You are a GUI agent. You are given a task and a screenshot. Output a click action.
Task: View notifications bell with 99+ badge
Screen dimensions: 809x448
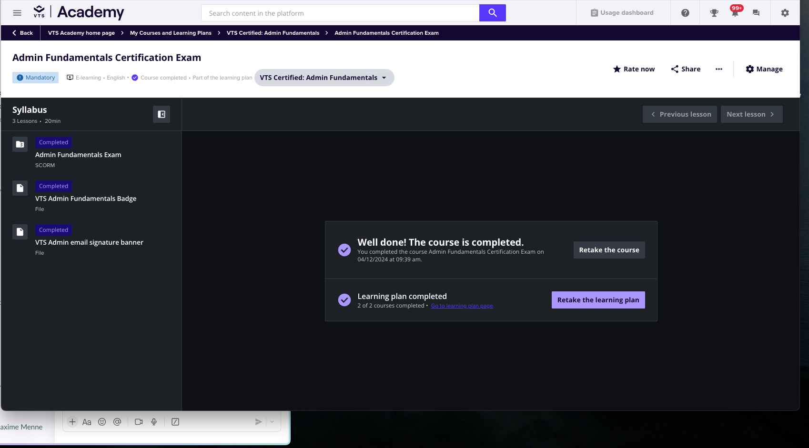(735, 13)
